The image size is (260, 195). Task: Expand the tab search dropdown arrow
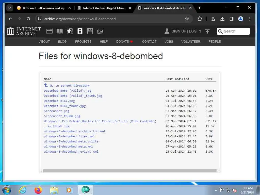(10, 8)
